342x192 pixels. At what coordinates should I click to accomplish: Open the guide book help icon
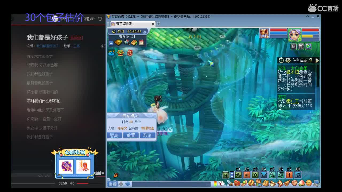(x=134, y=42)
